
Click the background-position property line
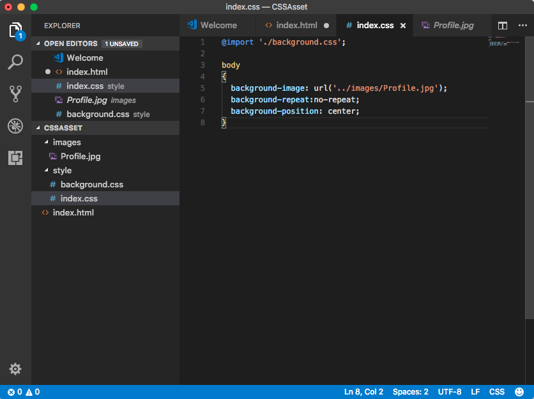(x=295, y=111)
